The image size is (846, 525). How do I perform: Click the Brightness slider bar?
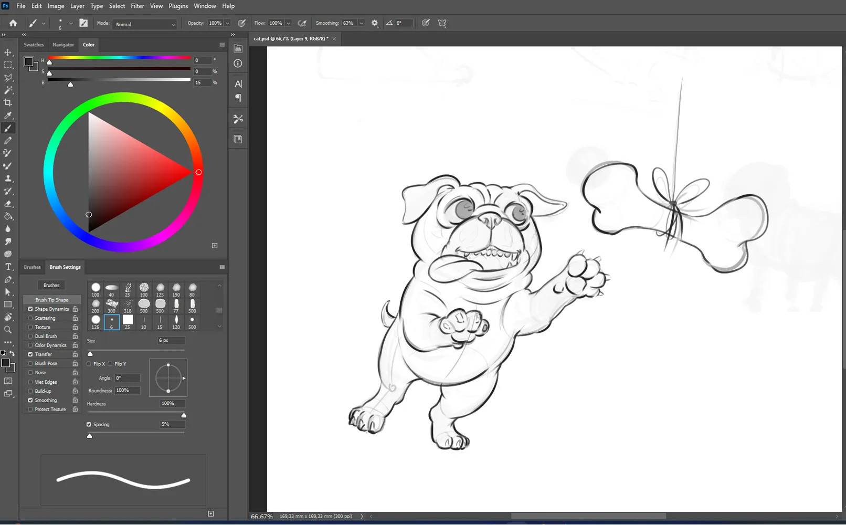tap(119, 80)
